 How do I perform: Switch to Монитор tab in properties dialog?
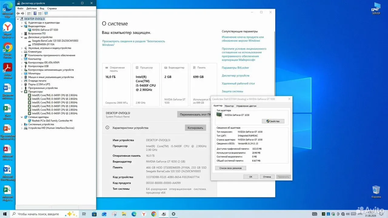tap(229, 106)
